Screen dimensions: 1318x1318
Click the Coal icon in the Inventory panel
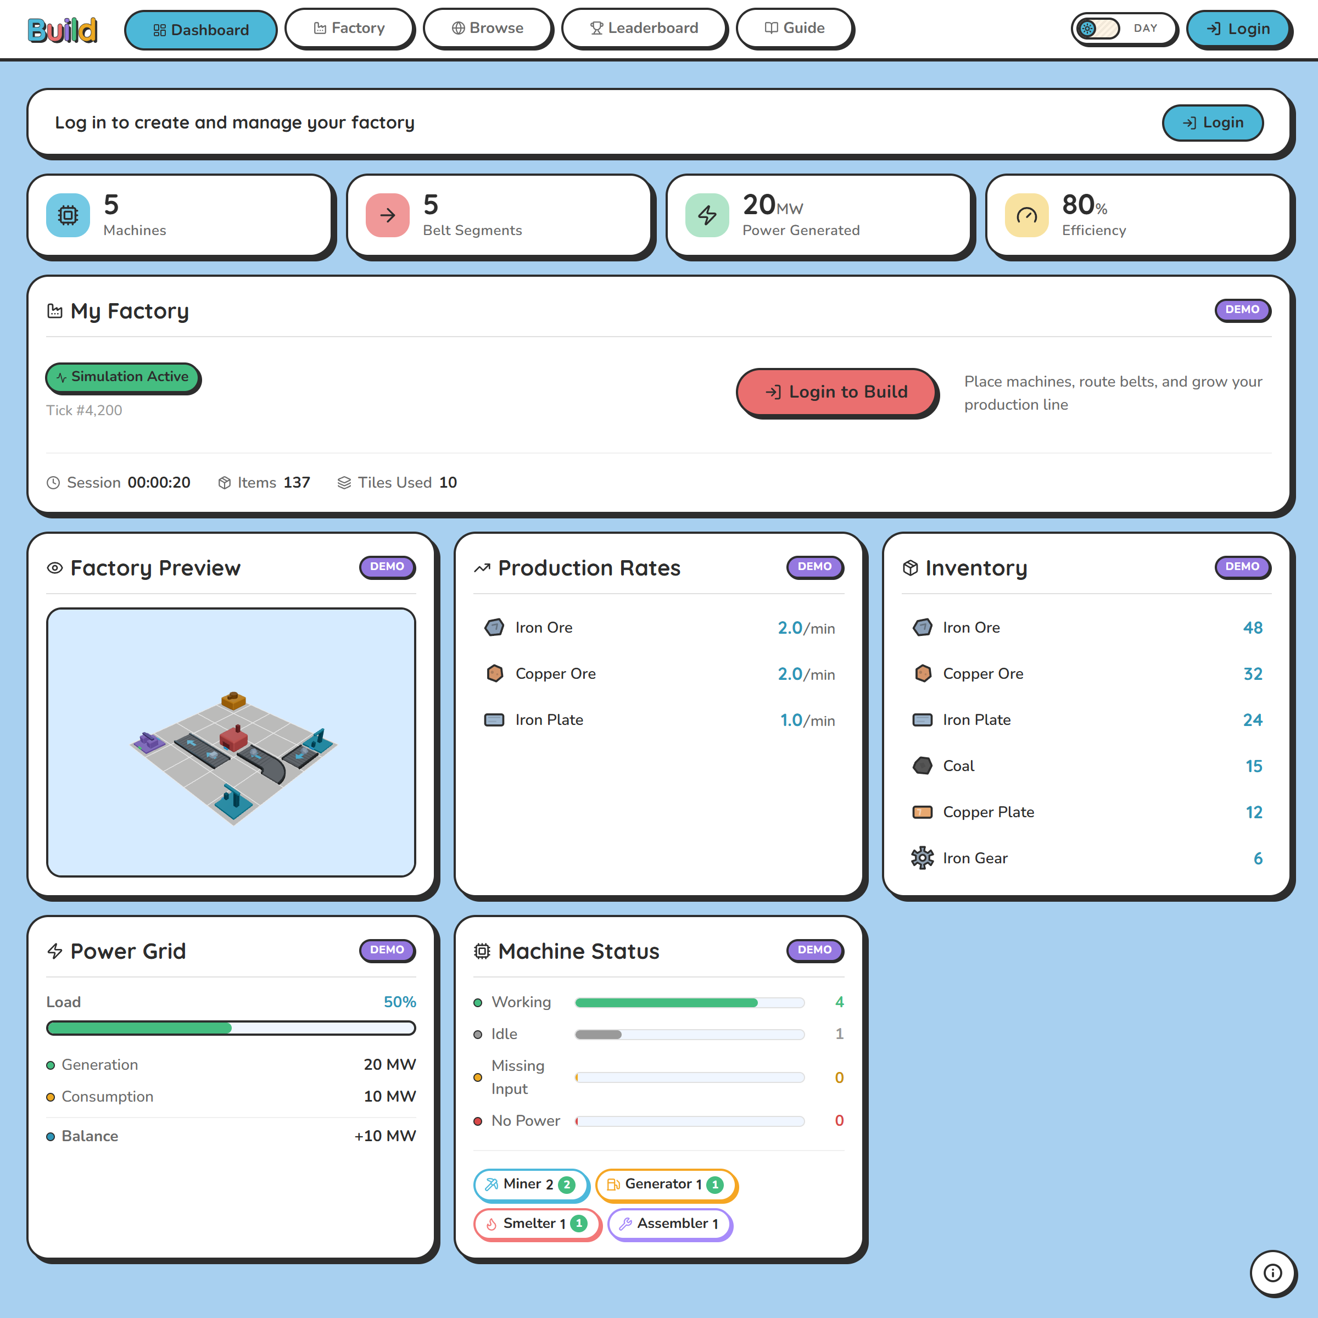923,766
